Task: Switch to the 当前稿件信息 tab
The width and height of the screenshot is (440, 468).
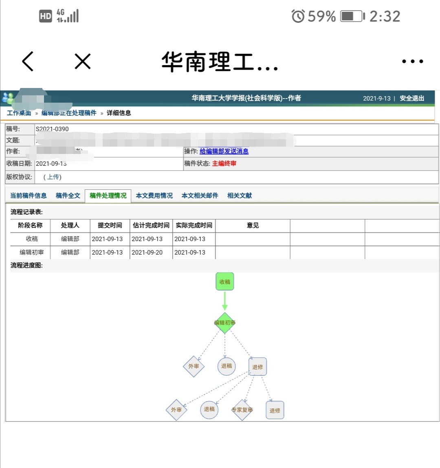Action: tap(28, 196)
